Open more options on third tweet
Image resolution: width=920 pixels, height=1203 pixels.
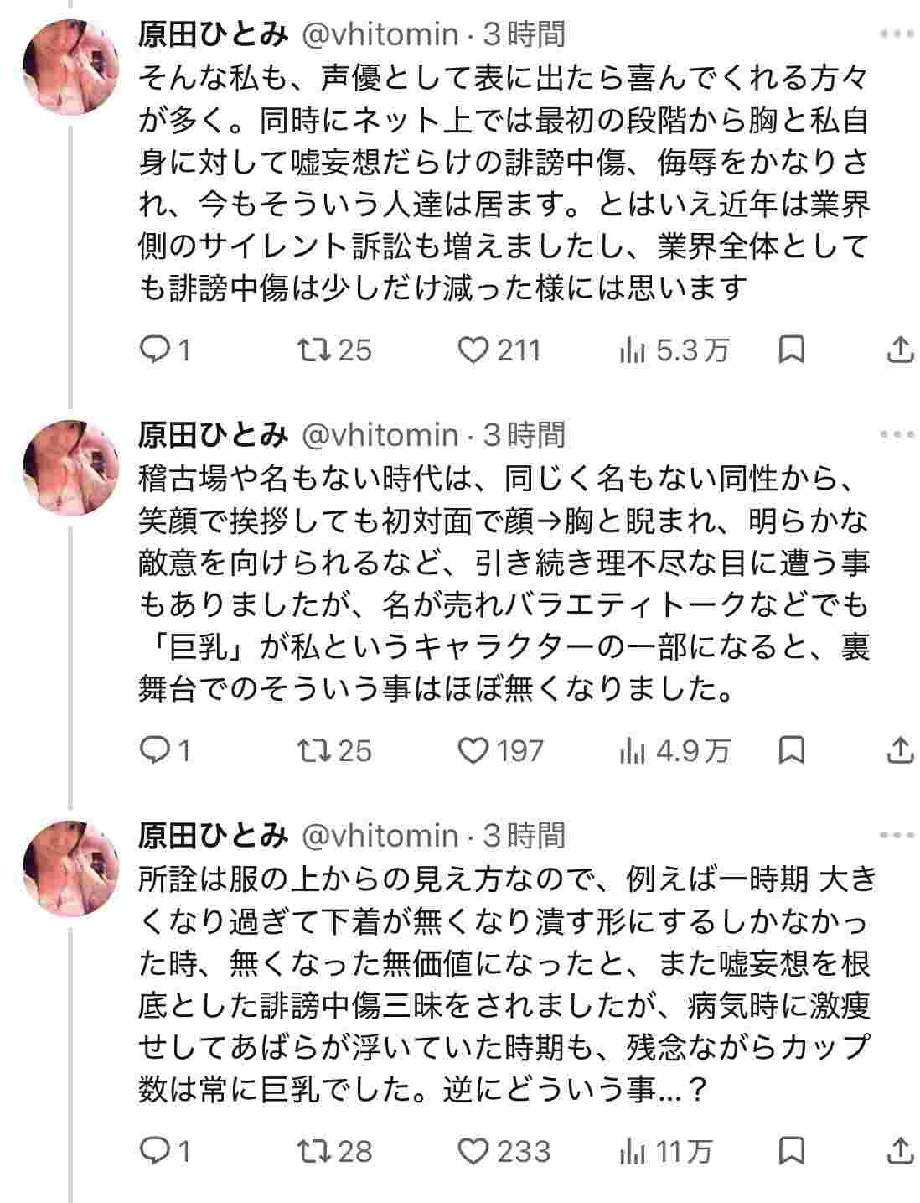pyautogui.click(x=898, y=835)
